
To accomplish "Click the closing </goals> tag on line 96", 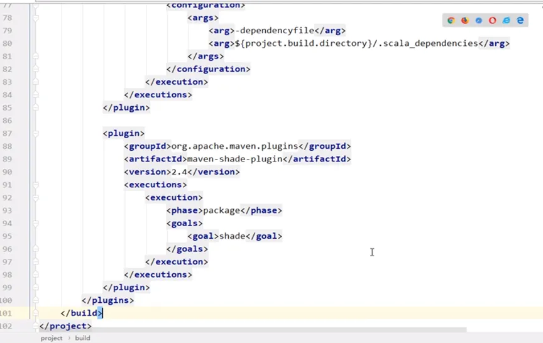I will (x=187, y=249).
